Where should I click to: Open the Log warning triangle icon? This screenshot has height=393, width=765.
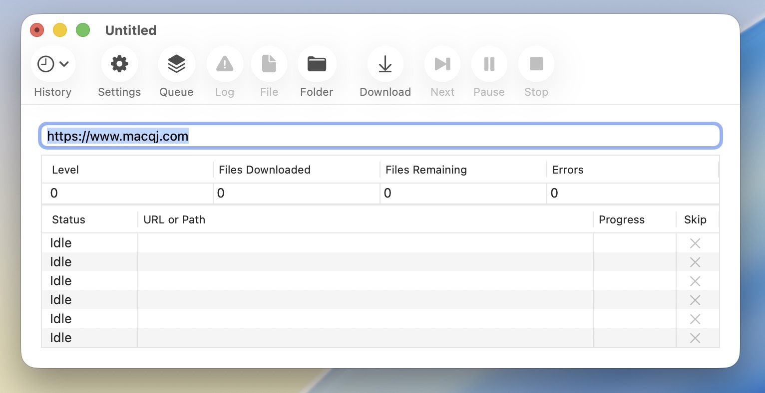(x=225, y=64)
